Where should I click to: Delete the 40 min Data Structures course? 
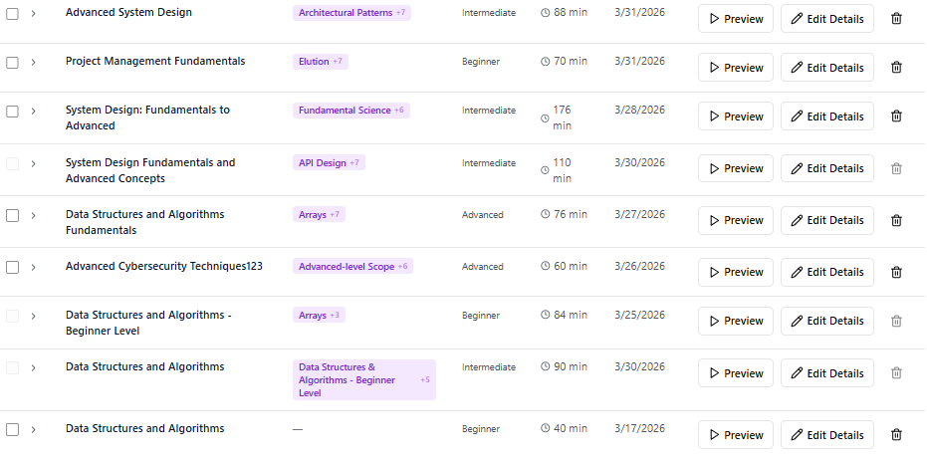pyautogui.click(x=896, y=434)
